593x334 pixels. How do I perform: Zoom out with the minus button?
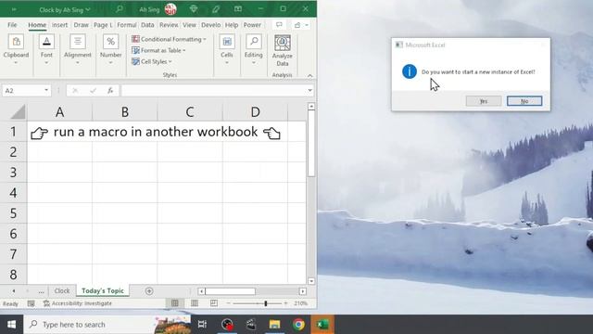click(229, 303)
